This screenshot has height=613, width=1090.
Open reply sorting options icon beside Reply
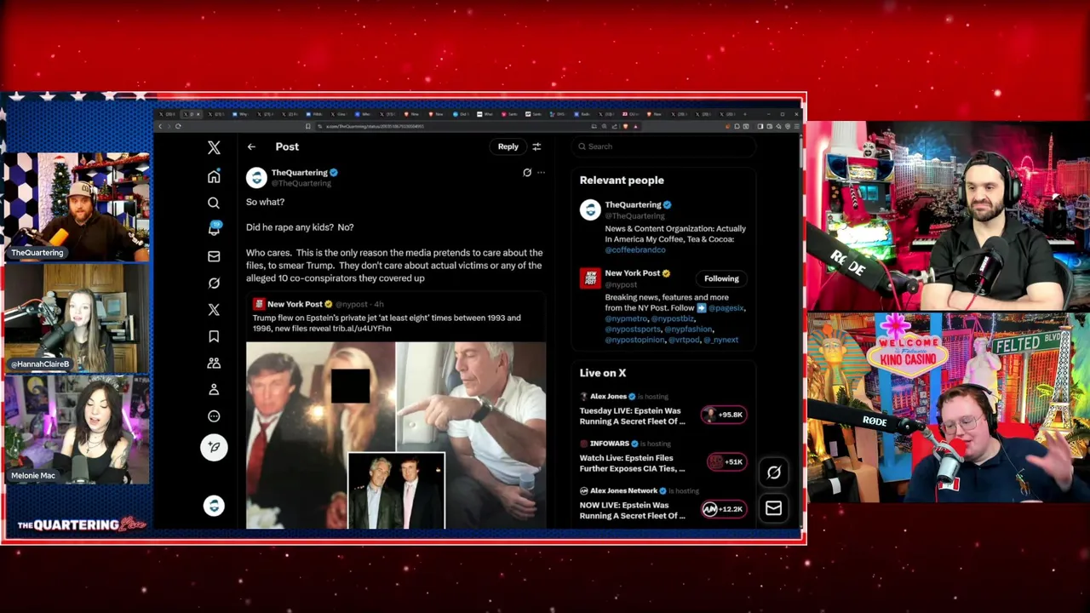click(536, 146)
